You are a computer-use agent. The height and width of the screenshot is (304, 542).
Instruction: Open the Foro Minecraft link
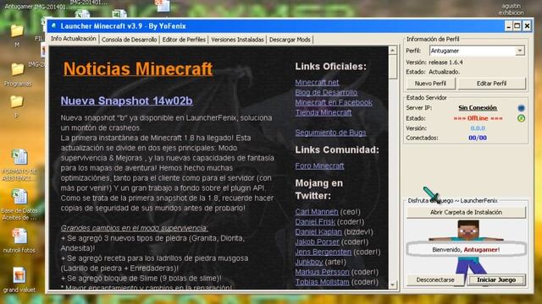click(319, 166)
